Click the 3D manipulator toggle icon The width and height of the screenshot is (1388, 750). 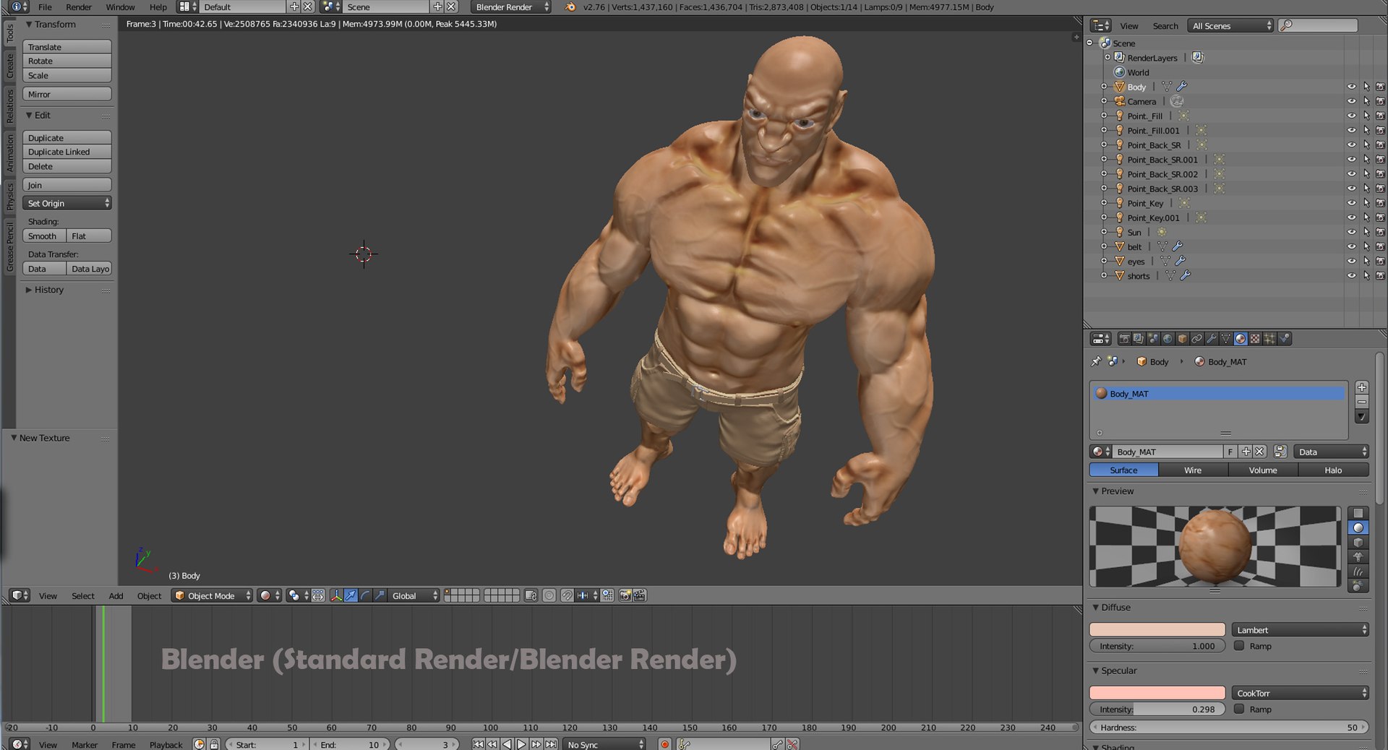pos(336,595)
